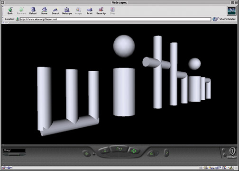The height and width of the screenshot is (171, 239).
Task: Collapse the toolbar via its left-edge triangle
Action: tap(3, 6)
